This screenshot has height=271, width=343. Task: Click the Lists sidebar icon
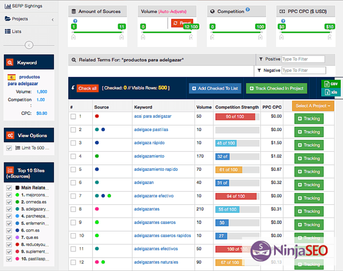pos(8,31)
